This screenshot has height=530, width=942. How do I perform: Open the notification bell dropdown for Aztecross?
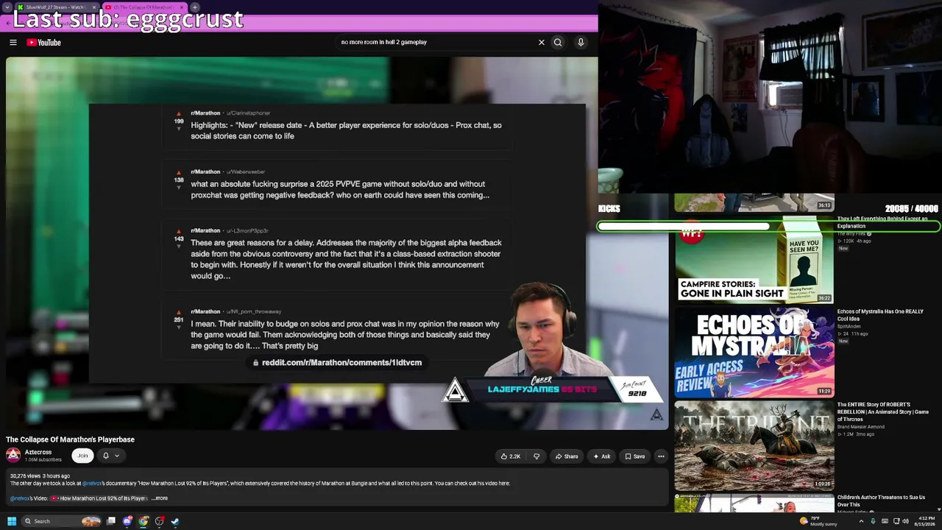[x=110, y=456]
